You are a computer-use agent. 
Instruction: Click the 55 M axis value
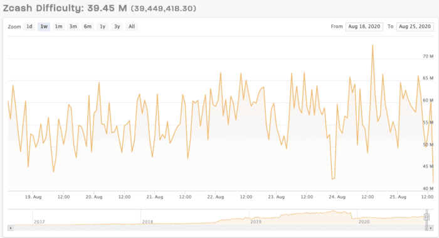click(428, 122)
